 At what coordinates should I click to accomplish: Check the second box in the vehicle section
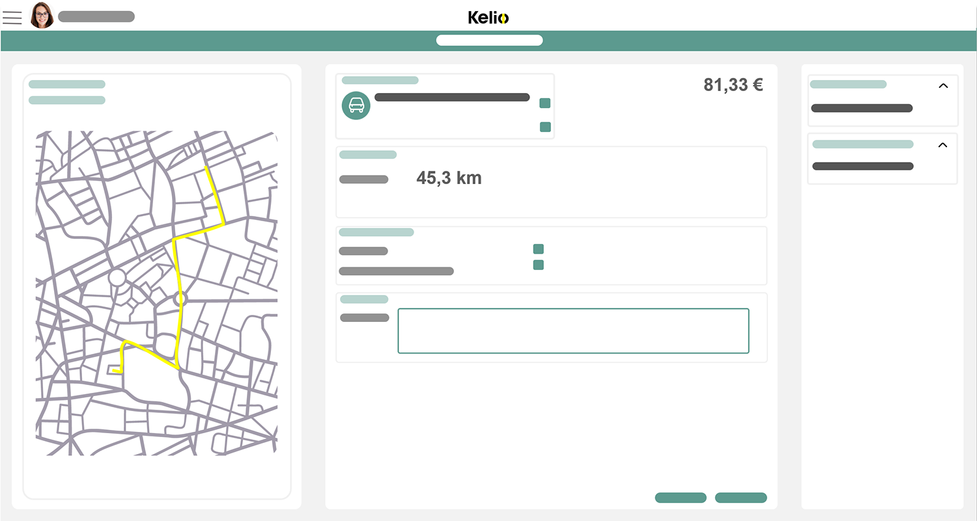(x=545, y=127)
